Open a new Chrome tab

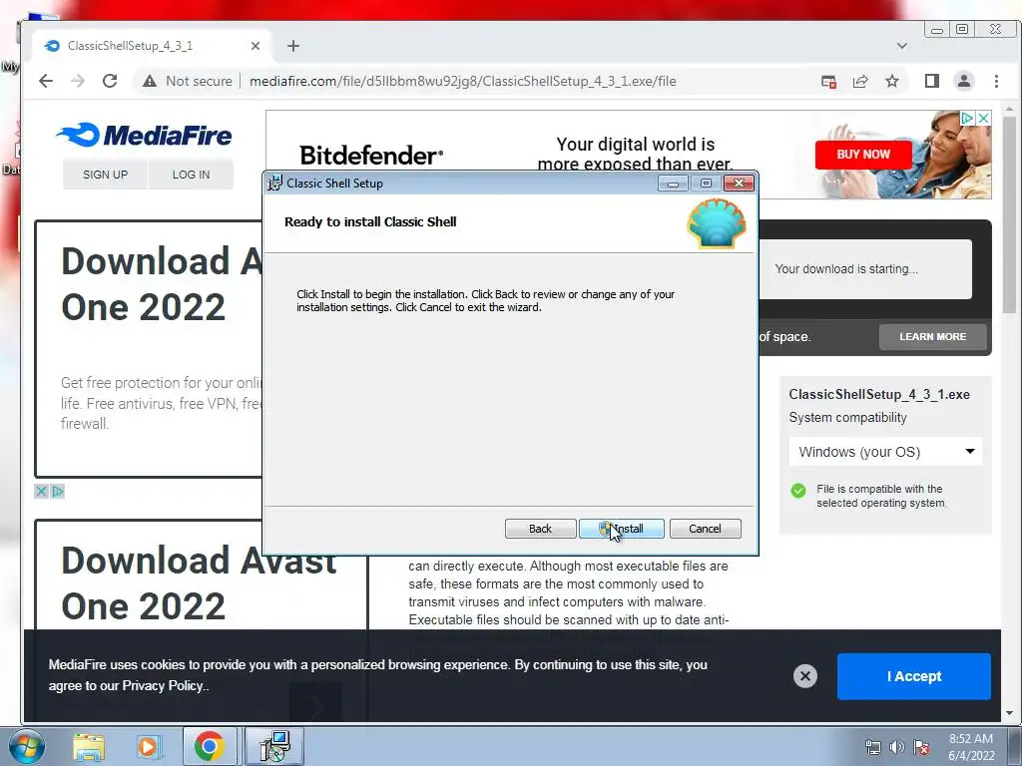[x=293, y=46]
